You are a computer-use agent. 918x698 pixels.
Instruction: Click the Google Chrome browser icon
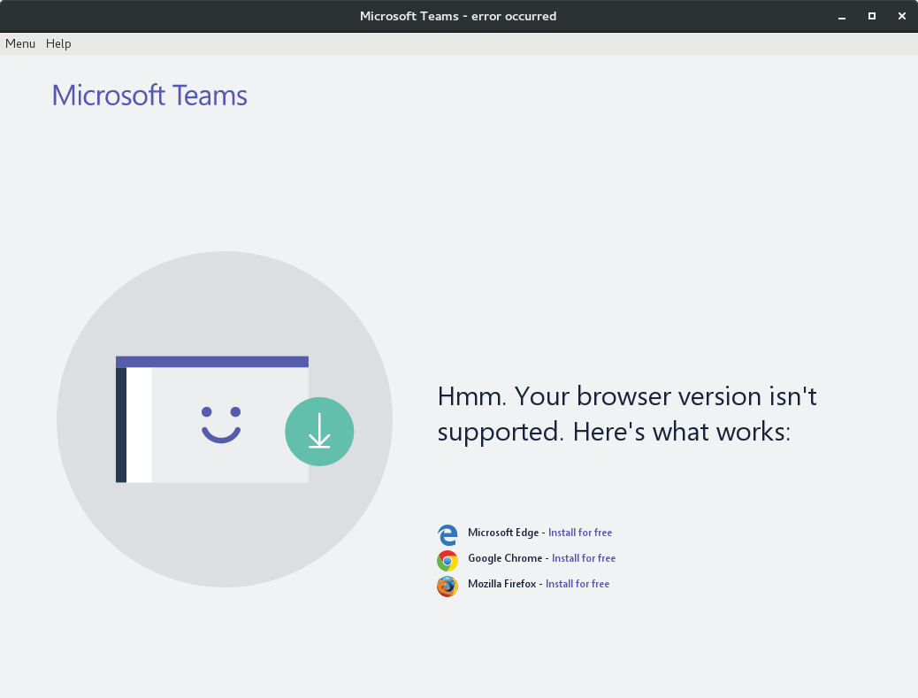[448, 560]
